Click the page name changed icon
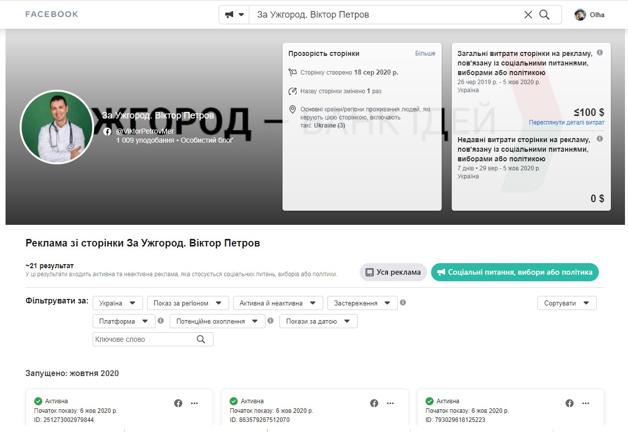 coord(293,91)
